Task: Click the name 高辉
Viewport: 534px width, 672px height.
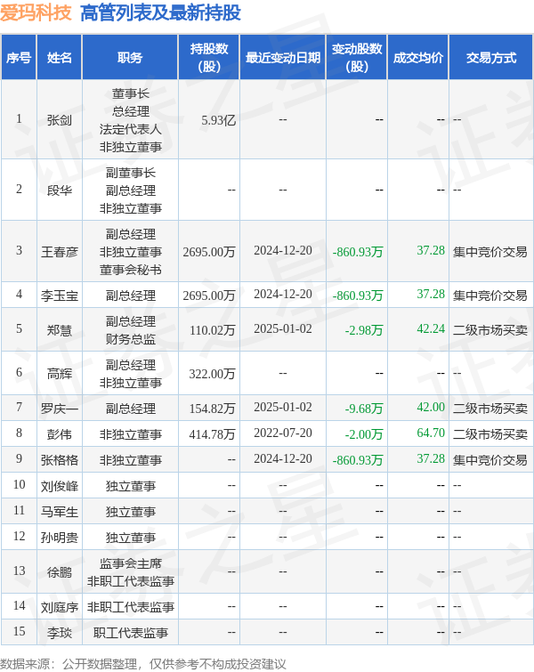Action: click(59, 374)
